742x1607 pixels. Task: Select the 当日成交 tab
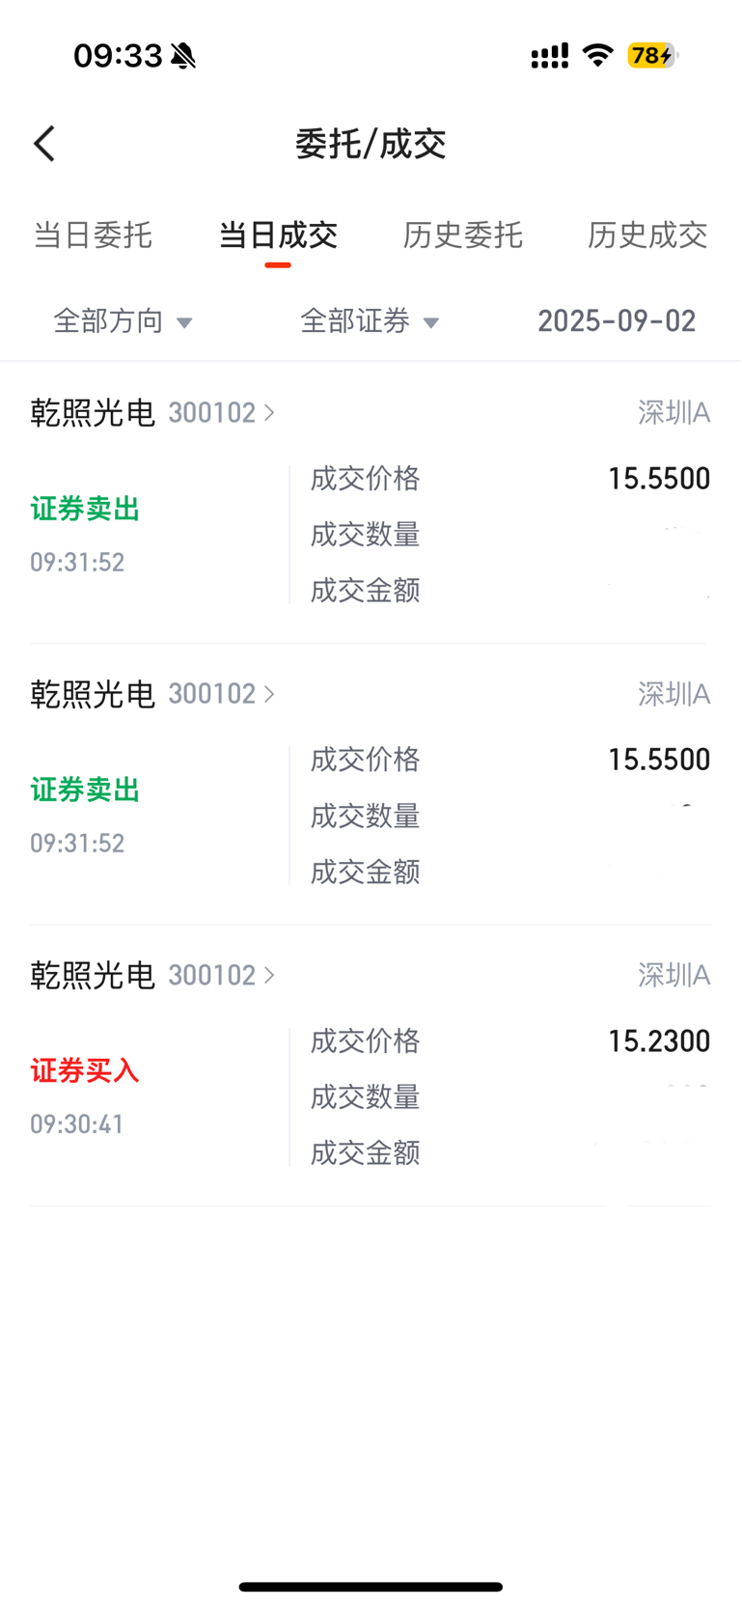(x=278, y=235)
